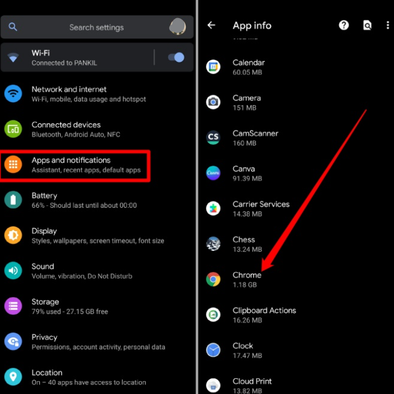
Task: Tap the Clipboard Actions app icon
Action: click(x=213, y=315)
